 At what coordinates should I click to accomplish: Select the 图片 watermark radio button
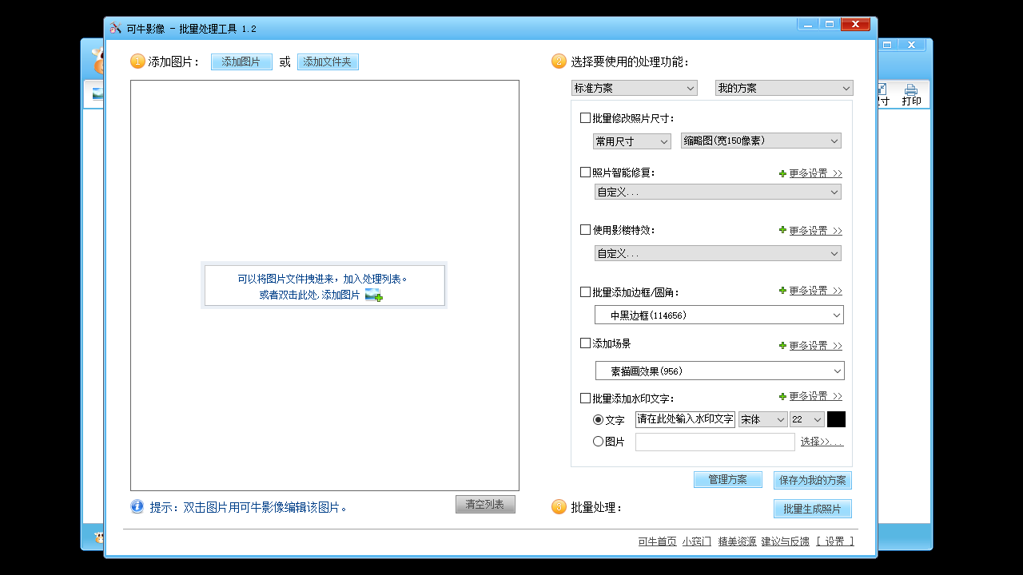pos(598,442)
